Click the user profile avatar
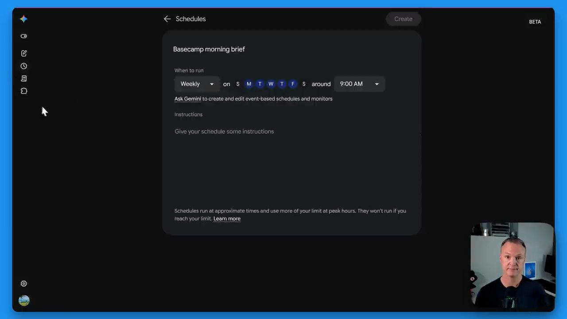 (24, 300)
